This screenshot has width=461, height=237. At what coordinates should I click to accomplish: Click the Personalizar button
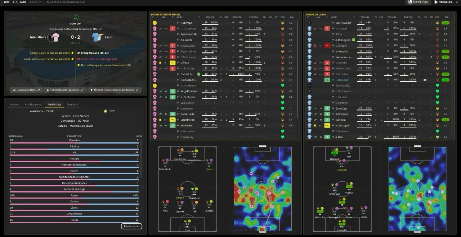click(131, 226)
